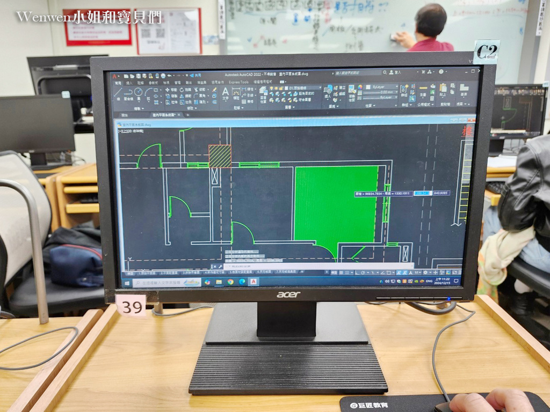Open the AutoCAD application menu

pos(115,76)
